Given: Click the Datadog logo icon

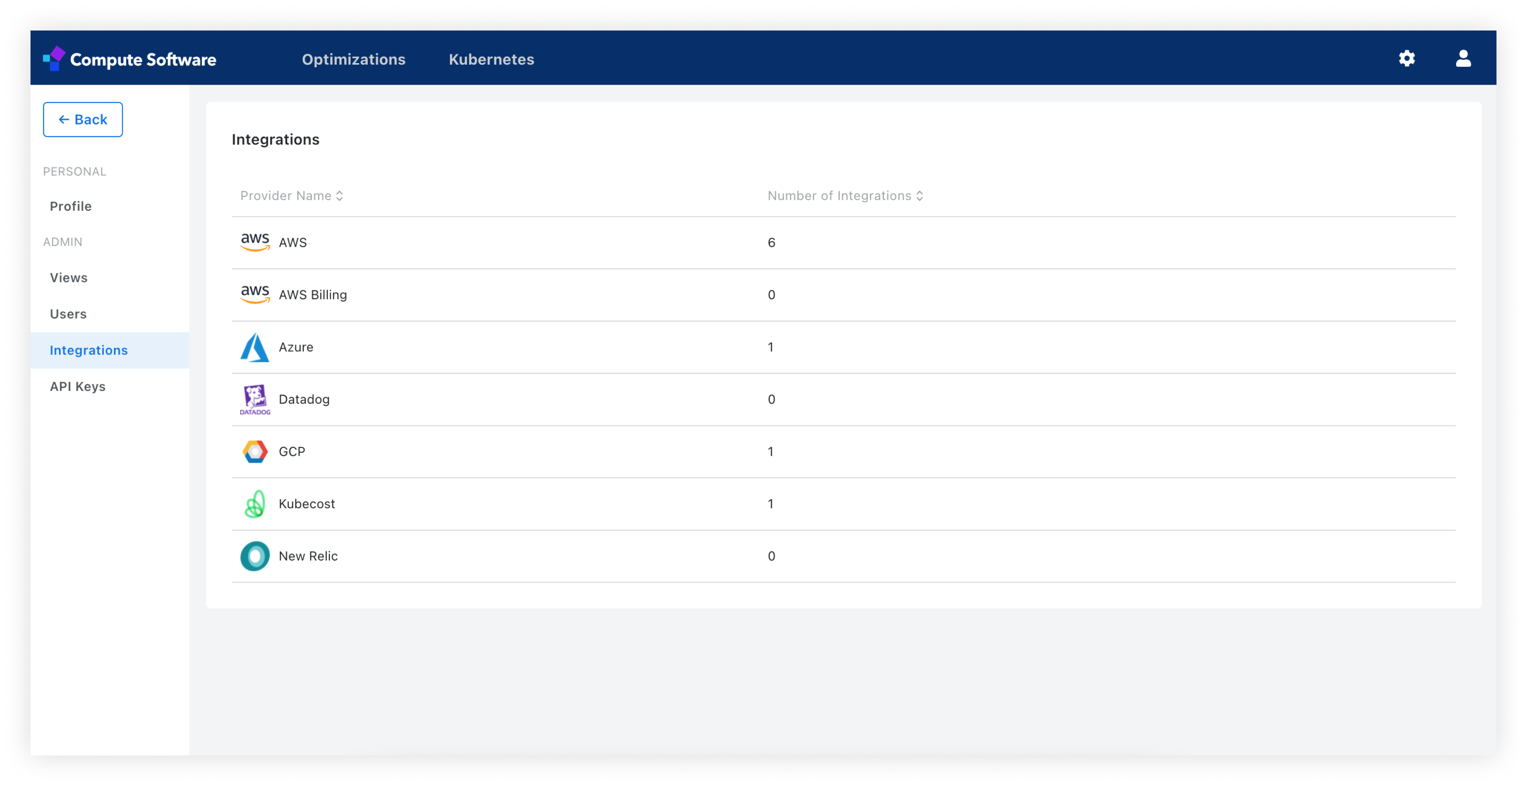Looking at the screenshot, I should tap(255, 399).
